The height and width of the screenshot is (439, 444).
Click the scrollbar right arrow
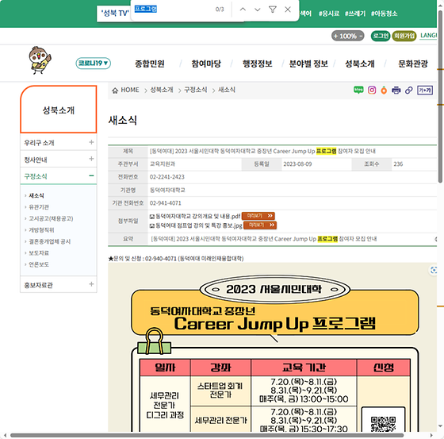tap(431, 435)
